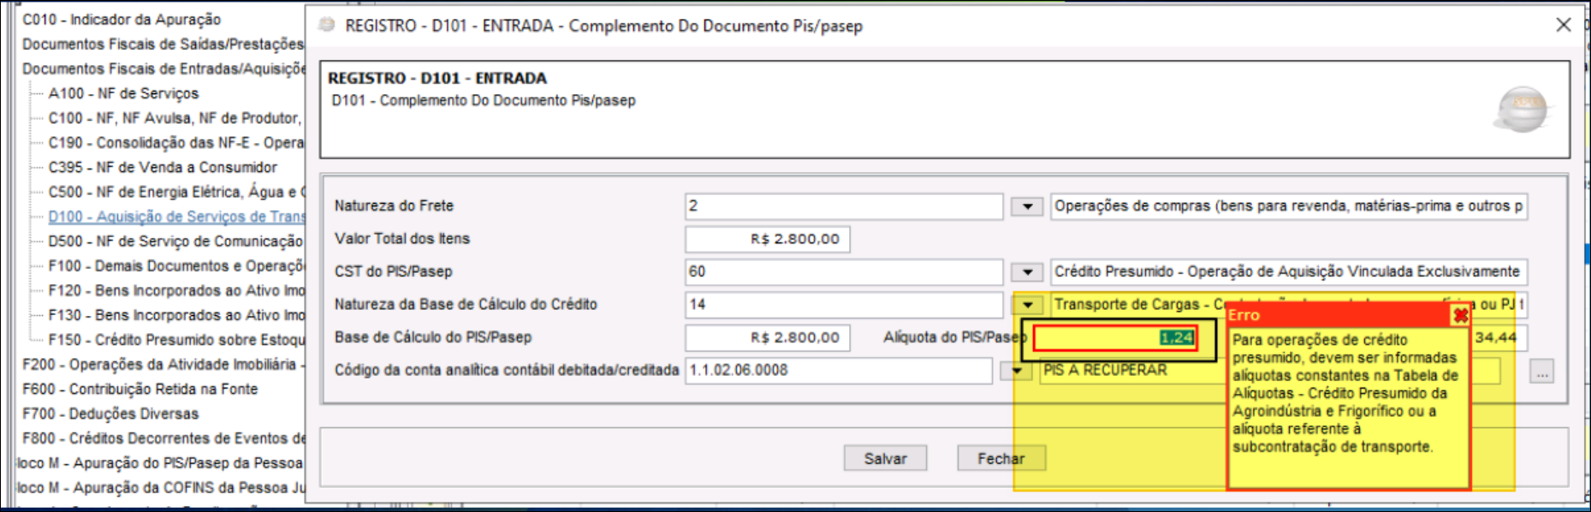Select F200 - Operações da Atividade Imobiliária
The width and height of the screenshot is (1591, 512).
point(163,365)
